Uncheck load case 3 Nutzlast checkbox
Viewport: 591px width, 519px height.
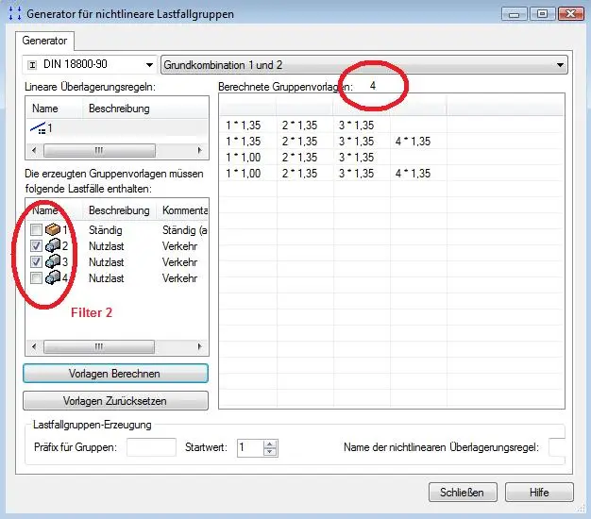point(36,261)
